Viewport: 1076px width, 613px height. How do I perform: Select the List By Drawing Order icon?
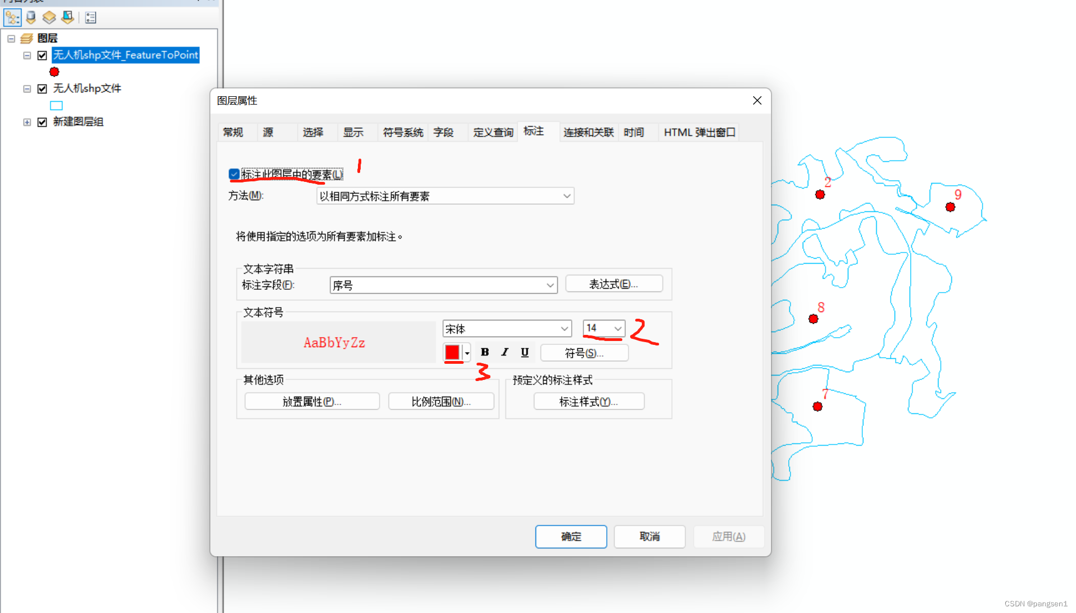[x=12, y=17]
